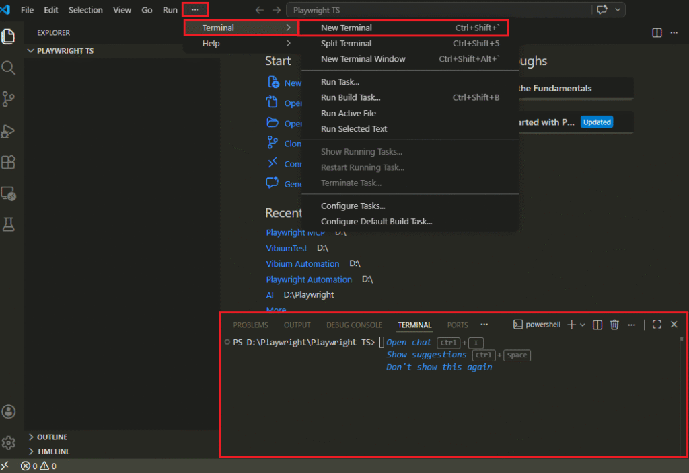Viewport: 689px width, 473px height.
Task: Select Run Task... menu item
Action: click(x=410, y=82)
